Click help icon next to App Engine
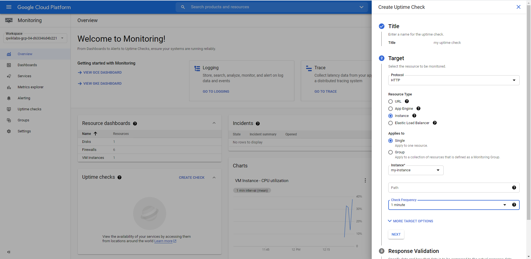Image resolution: width=531 pixels, height=259 pixels. [x=418, y=108]
